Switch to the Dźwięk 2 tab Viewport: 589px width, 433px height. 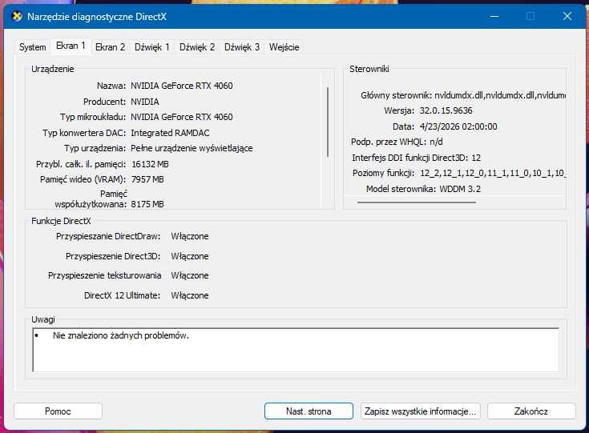tap(197, 47)
